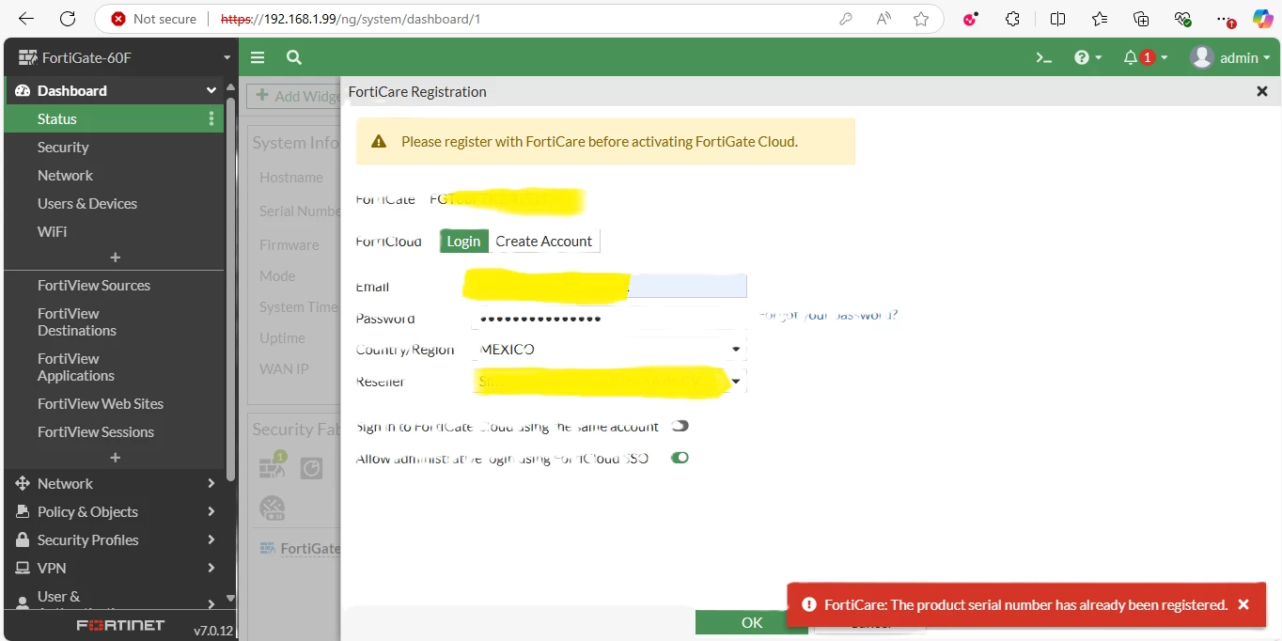This screenshot has width=1282, height=641.
Task: Open notifications bell with 1 alert
Action: tap(1145, 57)
